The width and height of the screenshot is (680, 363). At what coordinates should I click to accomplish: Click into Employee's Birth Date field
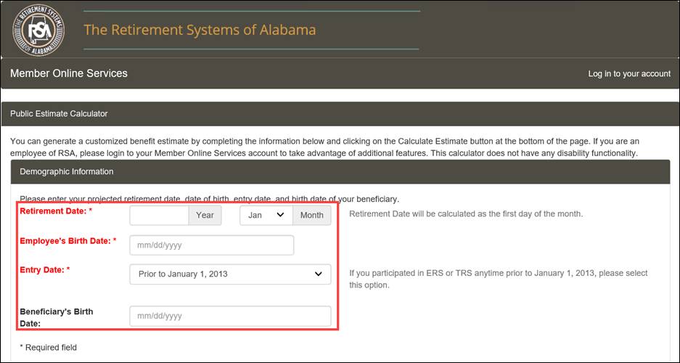tap(211, 245)
